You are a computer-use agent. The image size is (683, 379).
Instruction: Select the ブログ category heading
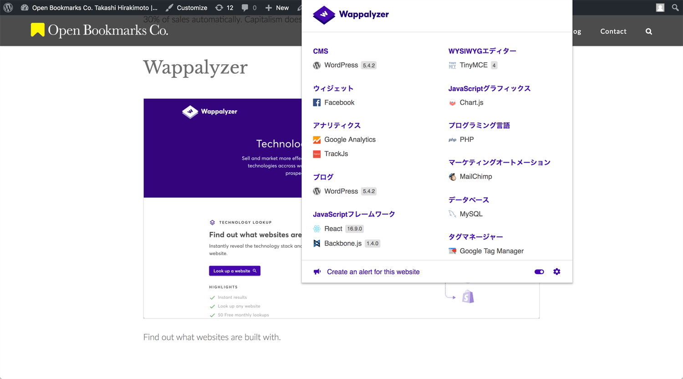pyautogui.click(x=323, y=177)
